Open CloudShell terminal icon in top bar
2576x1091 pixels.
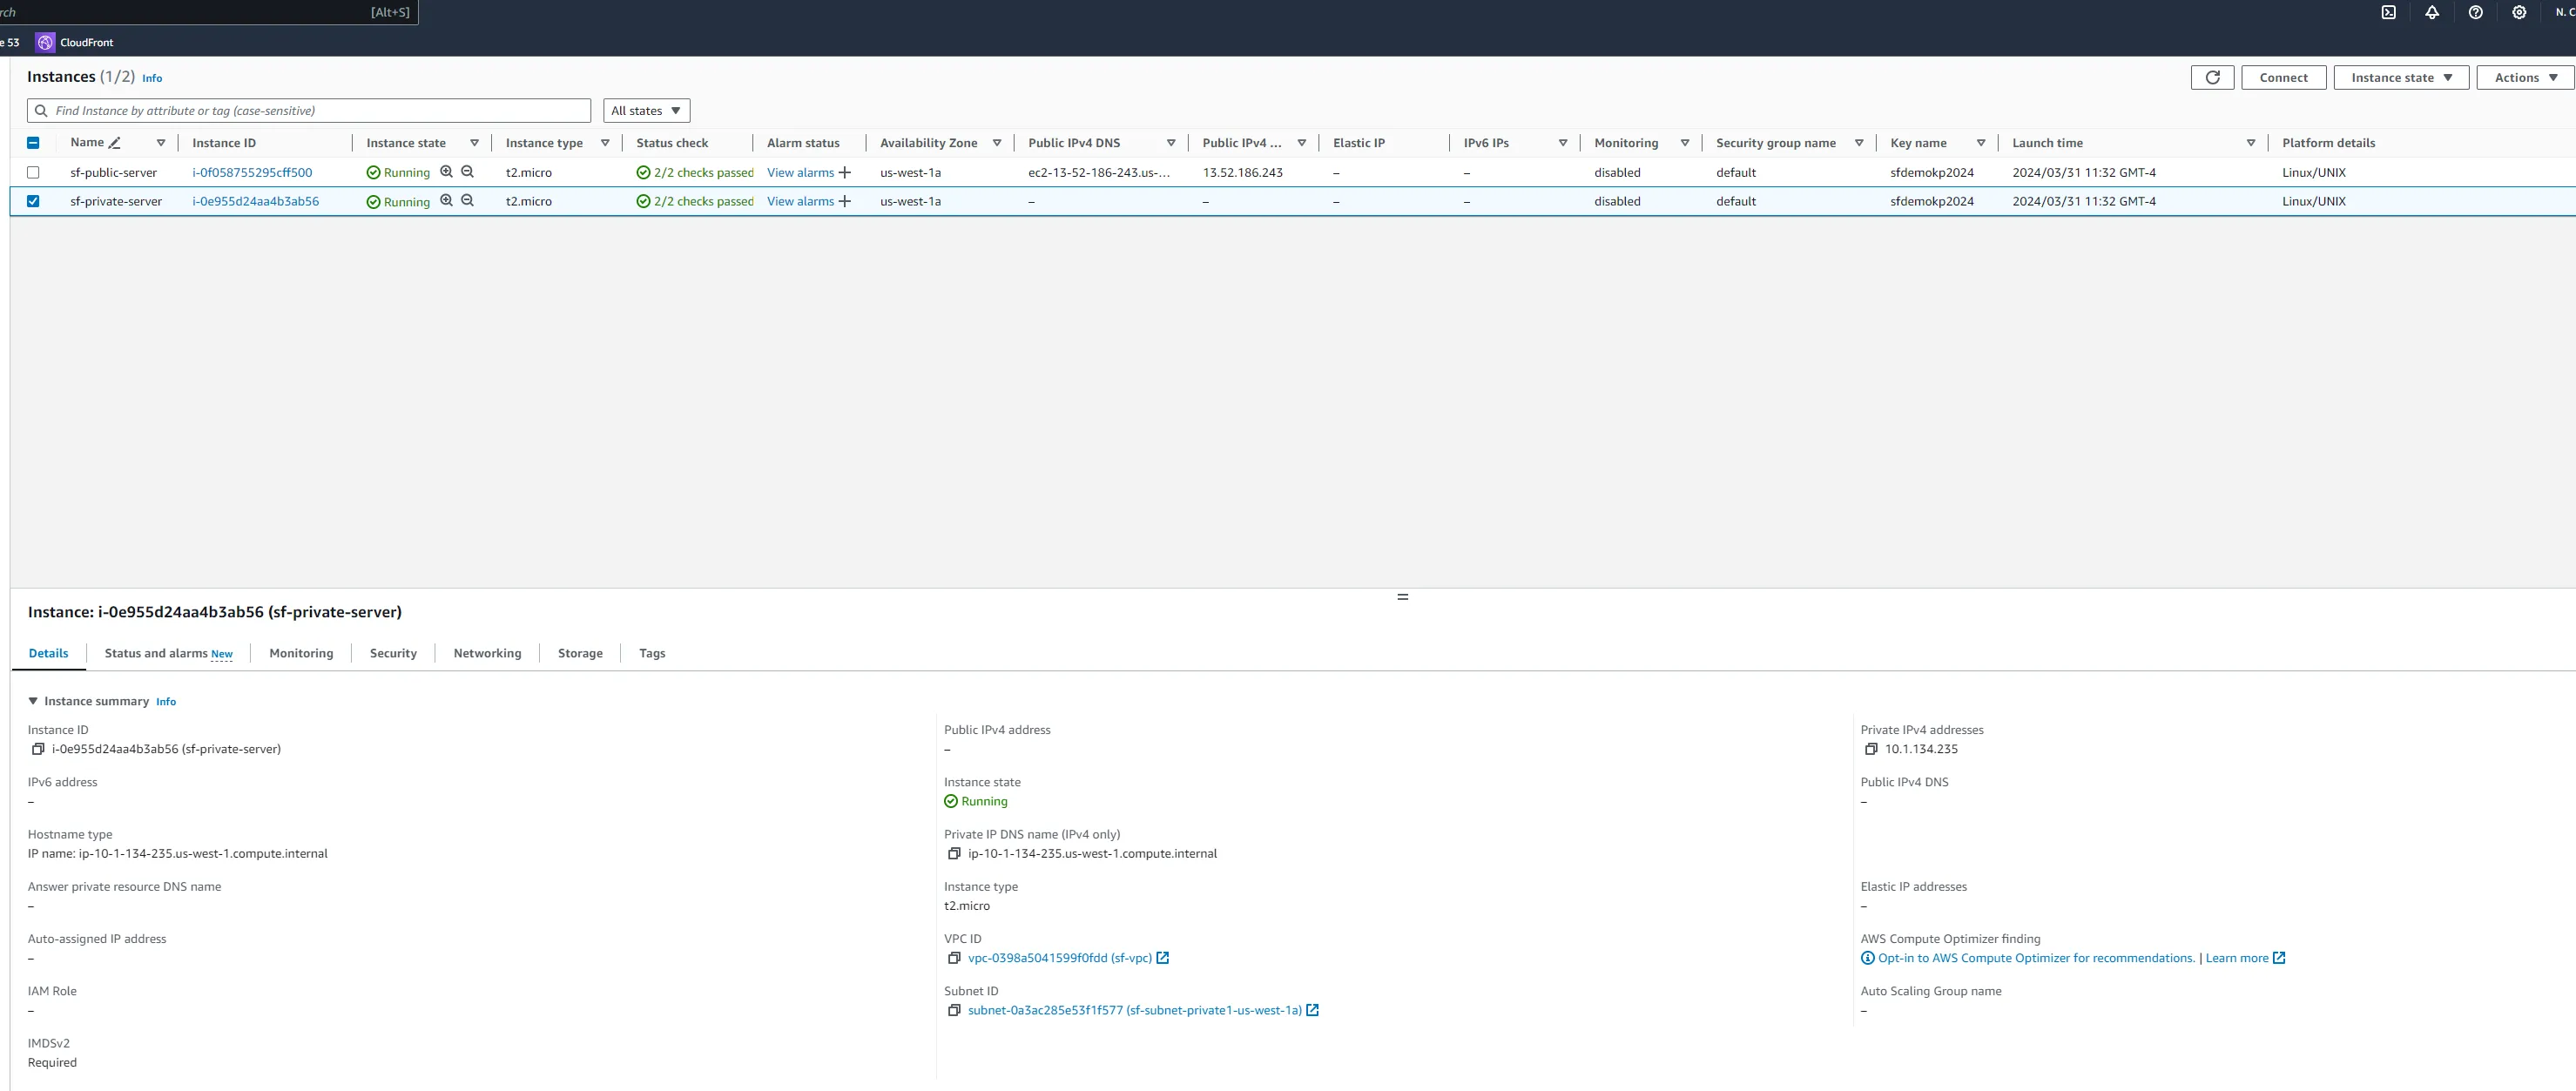(x=2388, y=12)
